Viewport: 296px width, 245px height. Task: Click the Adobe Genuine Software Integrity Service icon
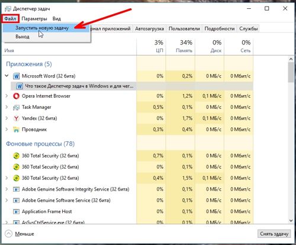coord(16,189)
